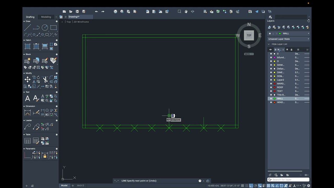The width and height of the screenshot is (334, 188).
Task: Select the Trim scissors tool
Action: (x=45, y=80)
